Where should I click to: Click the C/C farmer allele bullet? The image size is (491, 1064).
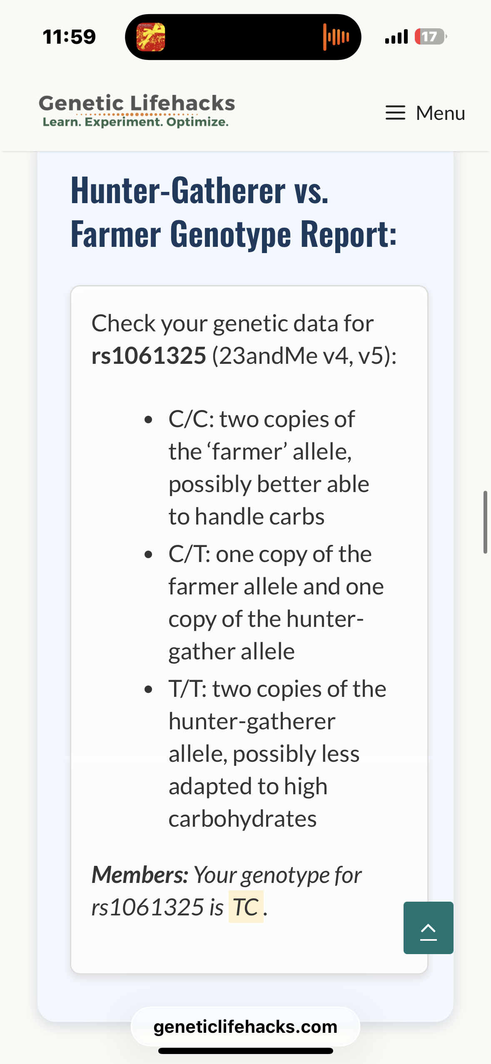269,467
